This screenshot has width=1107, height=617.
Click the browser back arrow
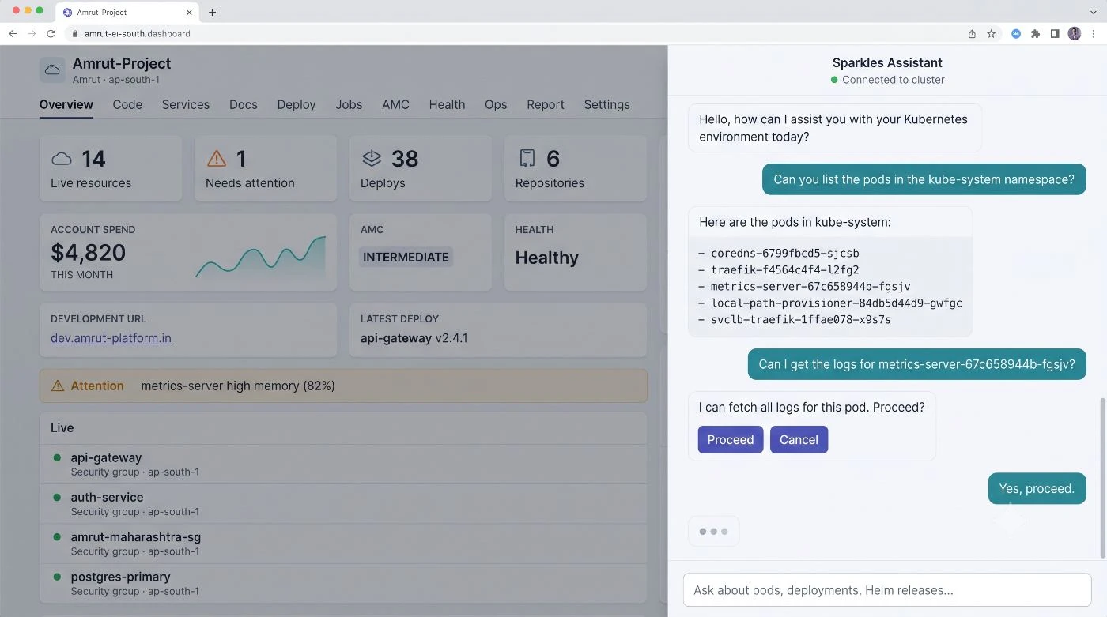pyautogui.click(x=13, y=34)
